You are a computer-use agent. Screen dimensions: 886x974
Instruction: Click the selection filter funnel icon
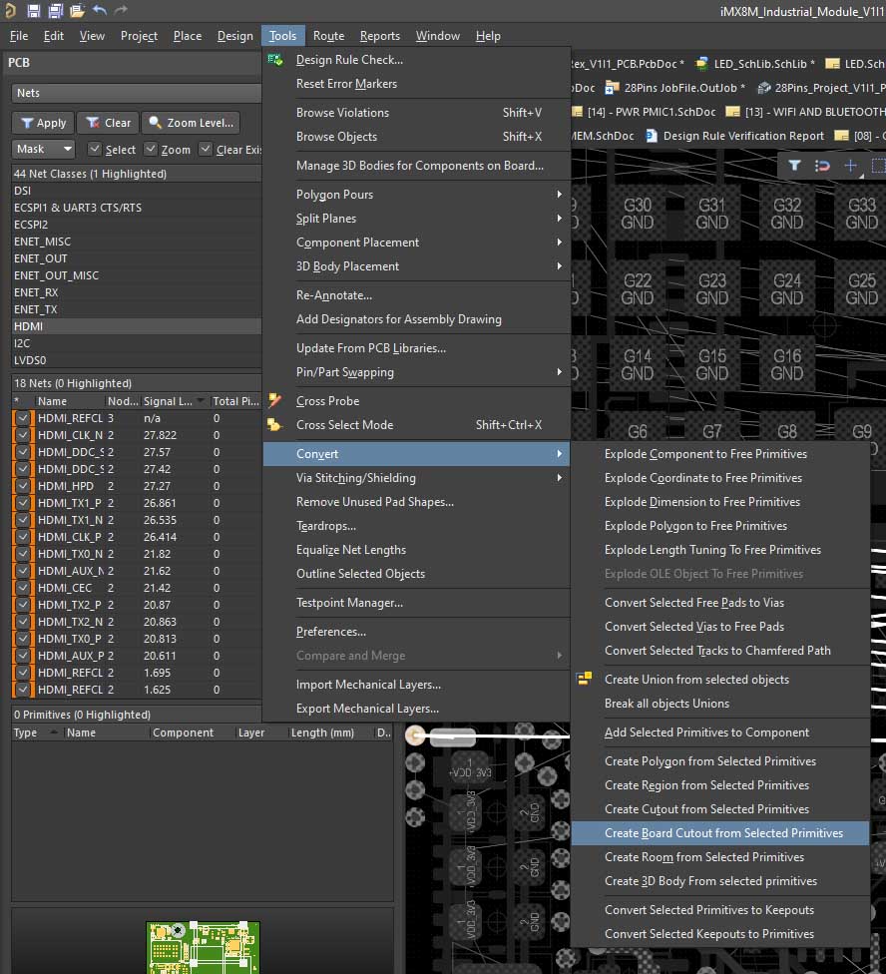point(795,166)
